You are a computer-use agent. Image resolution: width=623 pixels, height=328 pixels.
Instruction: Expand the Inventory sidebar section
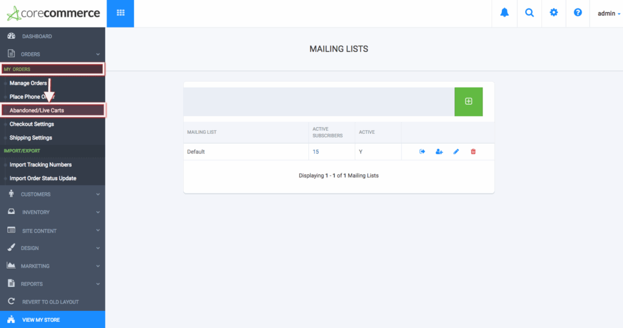[x=52, y=212]
